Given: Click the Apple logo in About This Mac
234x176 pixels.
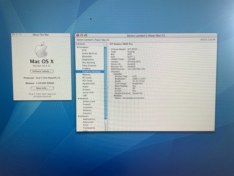Looking at the screenshot, I should [41, 50].
